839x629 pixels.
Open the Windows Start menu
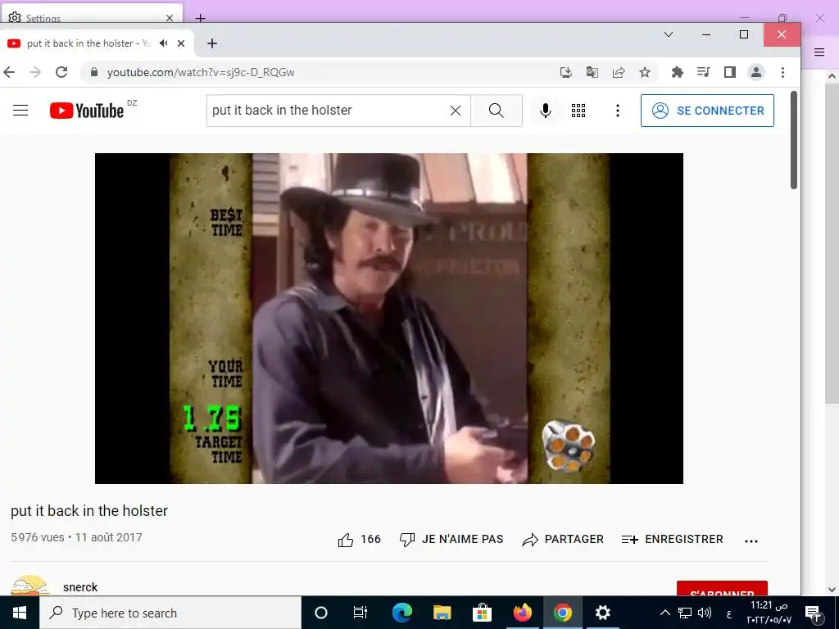[20, 613]
